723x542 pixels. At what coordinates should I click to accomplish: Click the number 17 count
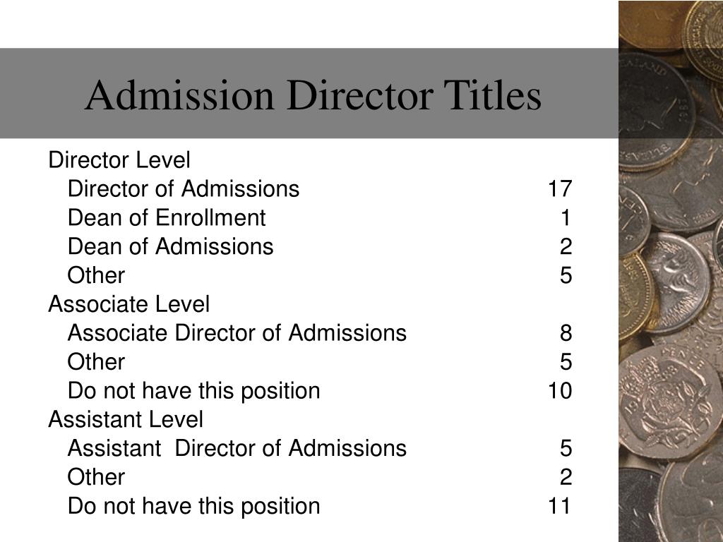(x=560, y=189)
